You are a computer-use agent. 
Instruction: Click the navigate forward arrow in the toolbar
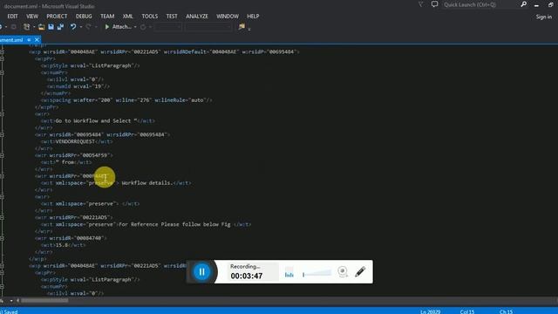tap(14, 27)
